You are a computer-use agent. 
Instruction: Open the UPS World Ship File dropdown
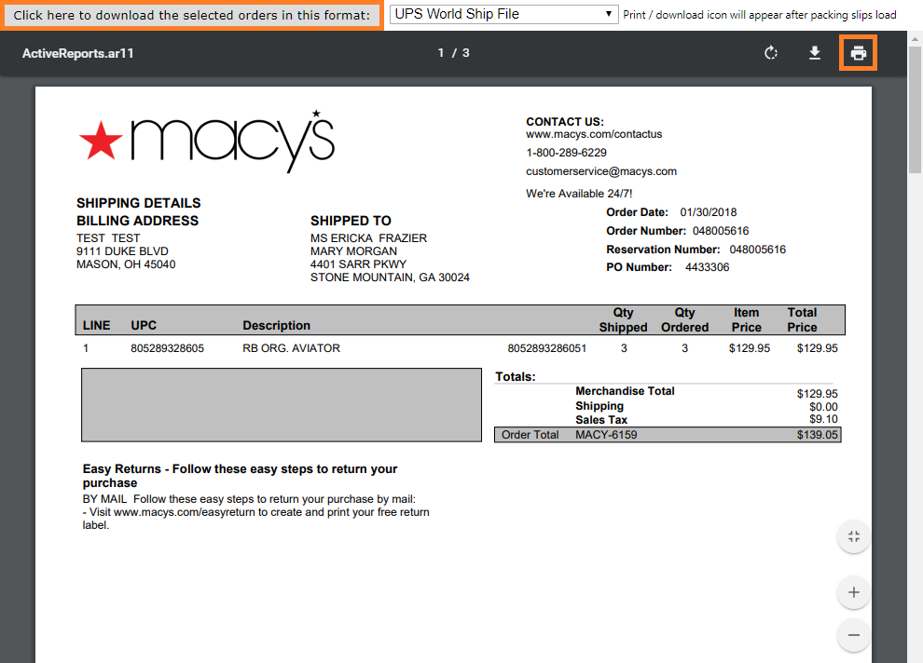[503, 14]
